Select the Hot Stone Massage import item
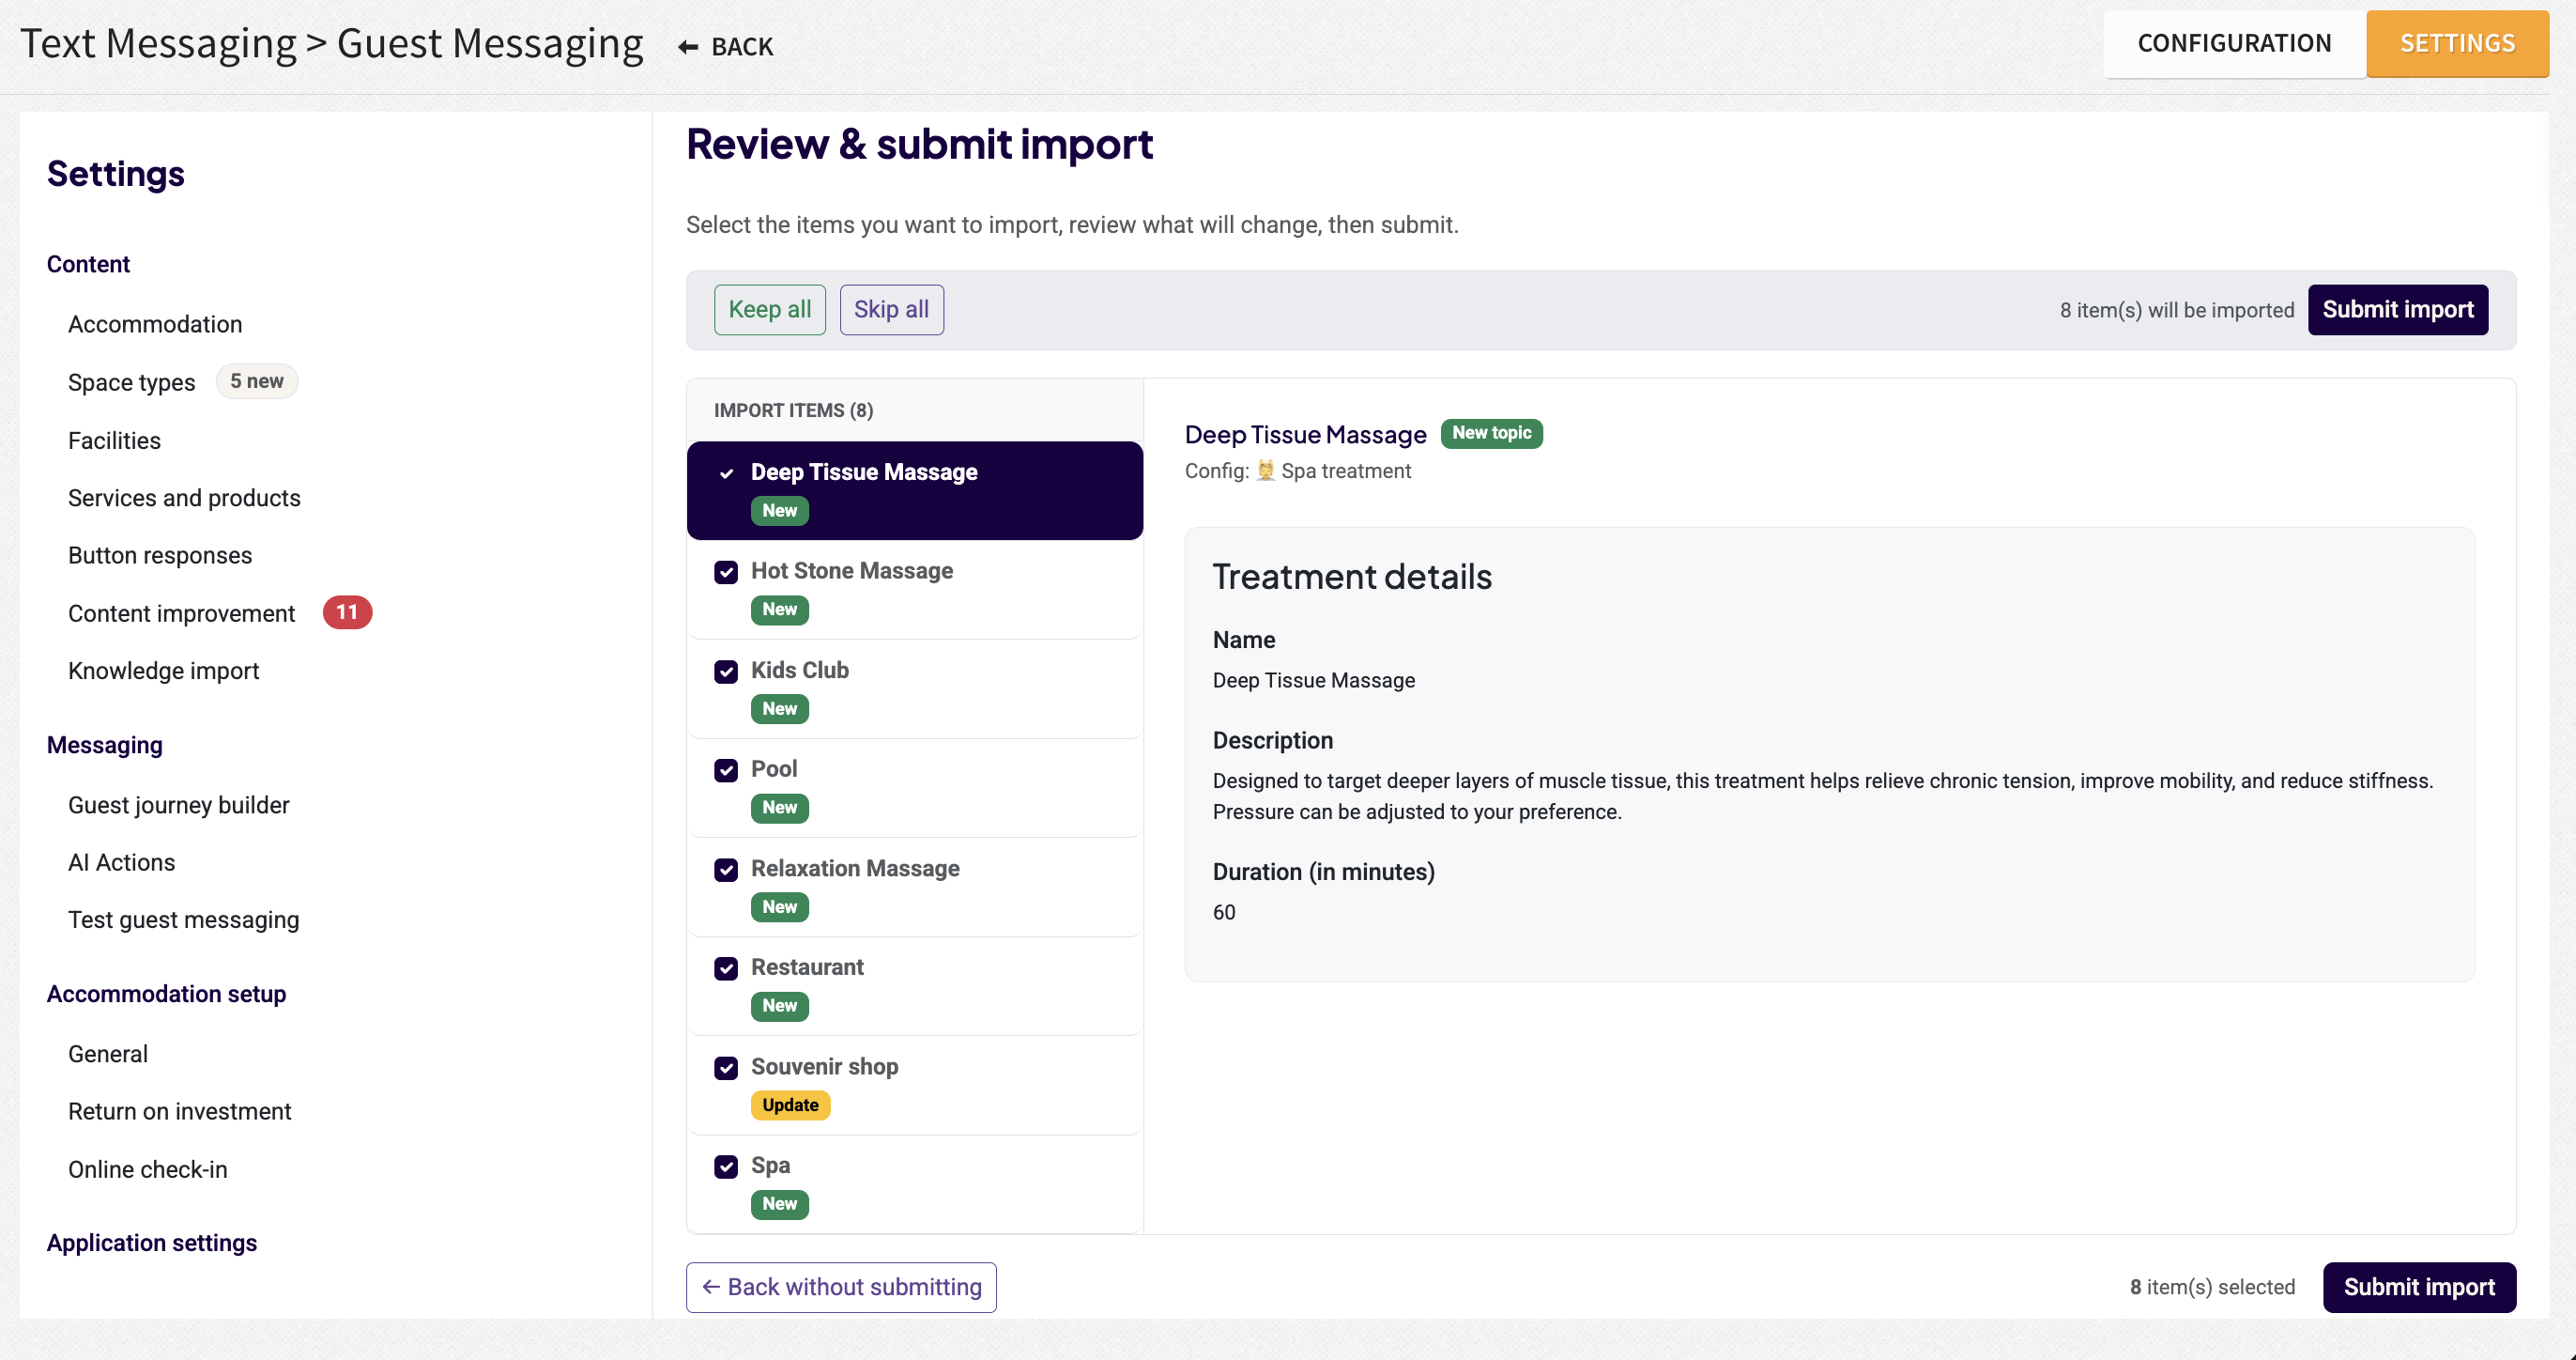The image size is (2576, 1360). [914, 590]
